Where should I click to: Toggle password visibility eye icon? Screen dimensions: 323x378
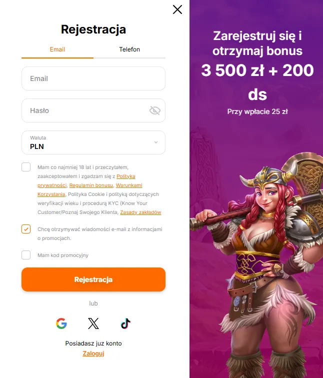[155, 110]
